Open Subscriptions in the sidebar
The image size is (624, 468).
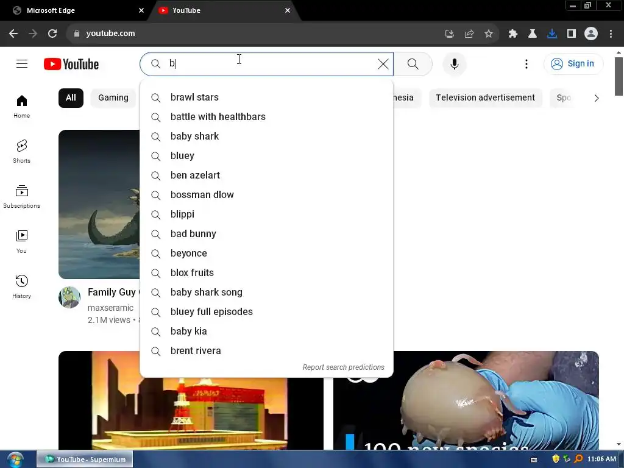[x=21, y=197]
